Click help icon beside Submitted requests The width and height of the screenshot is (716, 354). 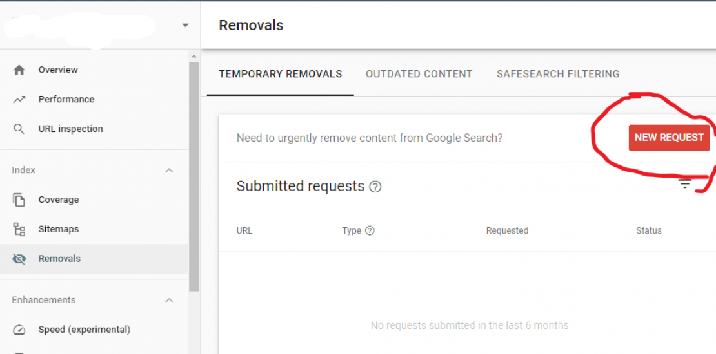tap(375, 187)
